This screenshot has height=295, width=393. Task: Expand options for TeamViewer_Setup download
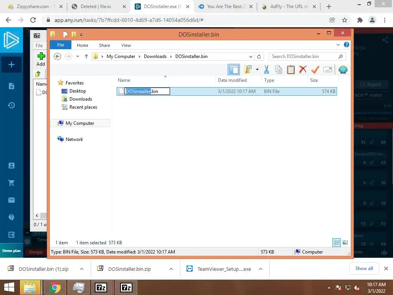(261, 269)
